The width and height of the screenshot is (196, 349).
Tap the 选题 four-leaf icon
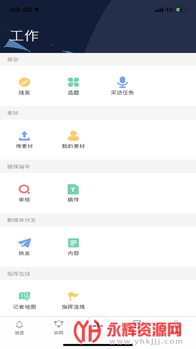point(73,82)
